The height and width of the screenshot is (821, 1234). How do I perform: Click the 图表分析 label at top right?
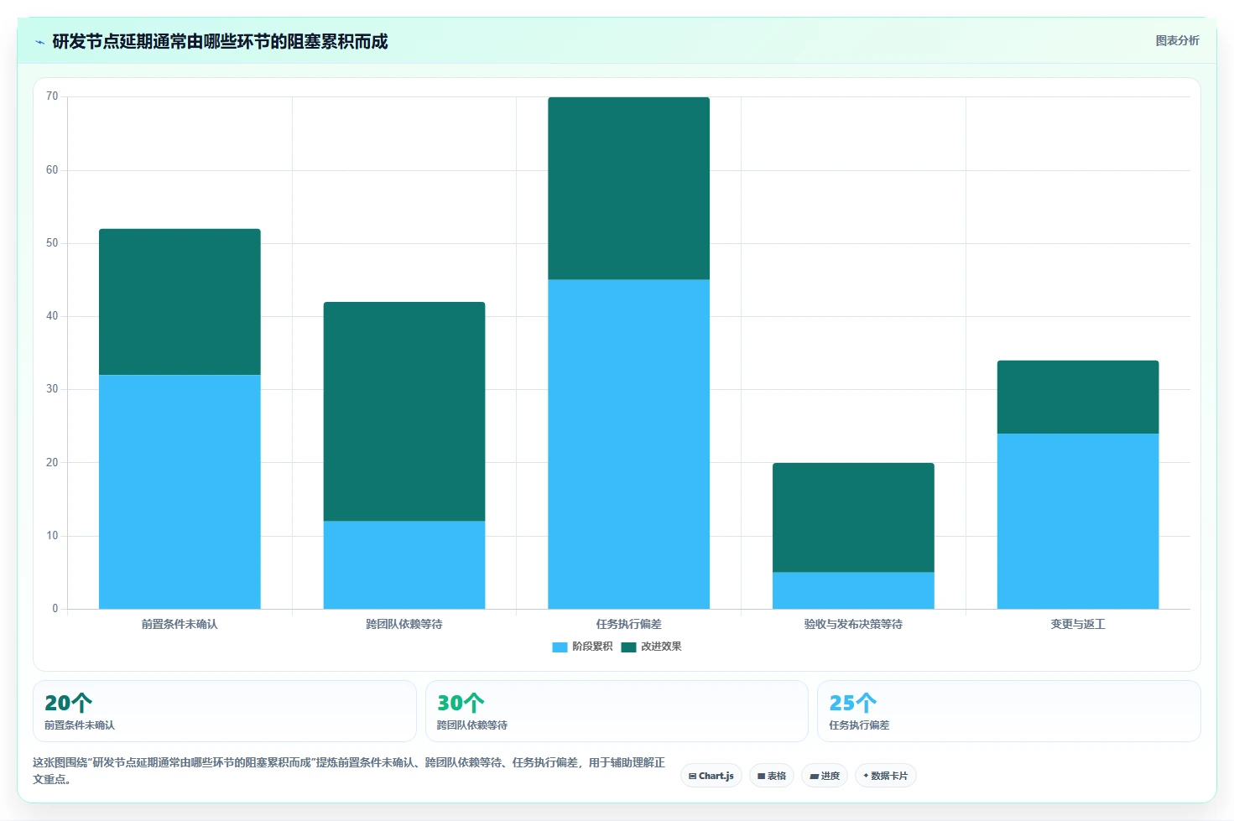click(x=1177, y=40)
